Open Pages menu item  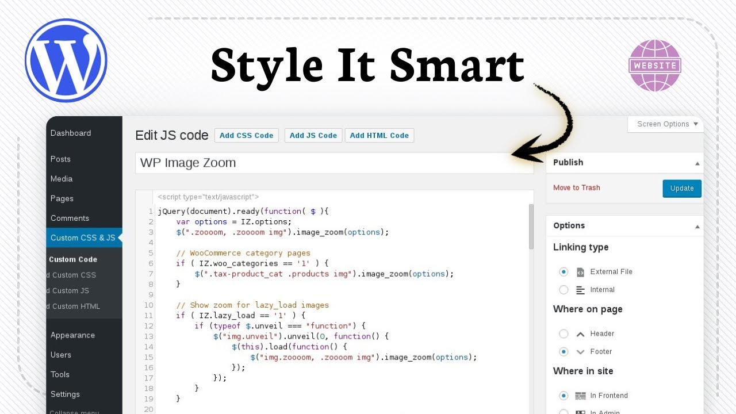(62, 198)
